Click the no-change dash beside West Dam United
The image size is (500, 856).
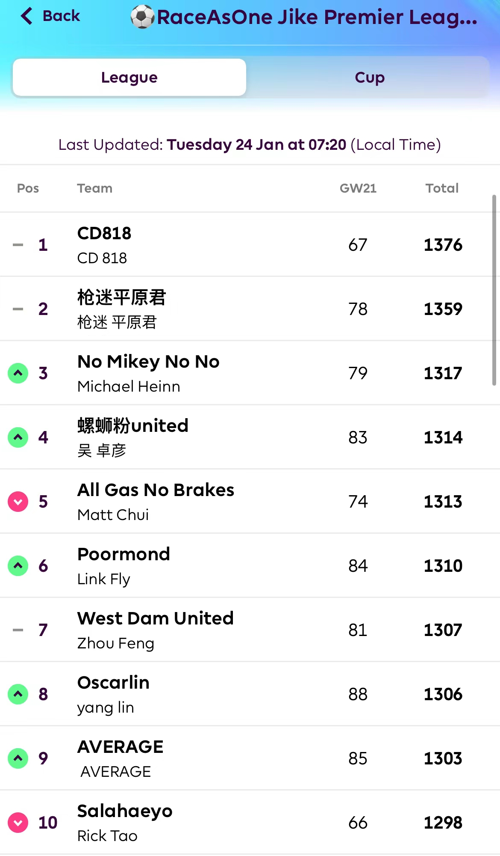tap(18, 630)
